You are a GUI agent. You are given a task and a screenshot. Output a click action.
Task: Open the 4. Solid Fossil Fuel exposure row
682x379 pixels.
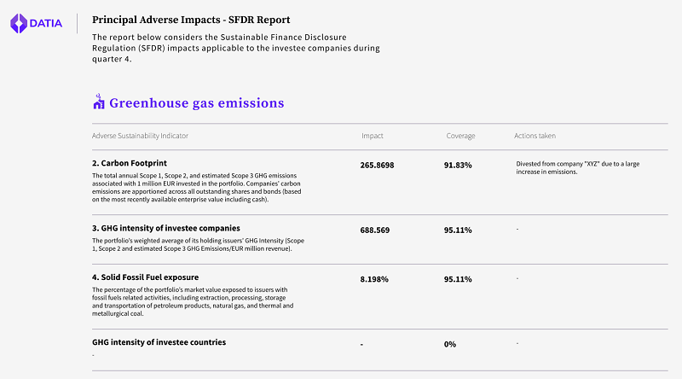tap(145, 277)
